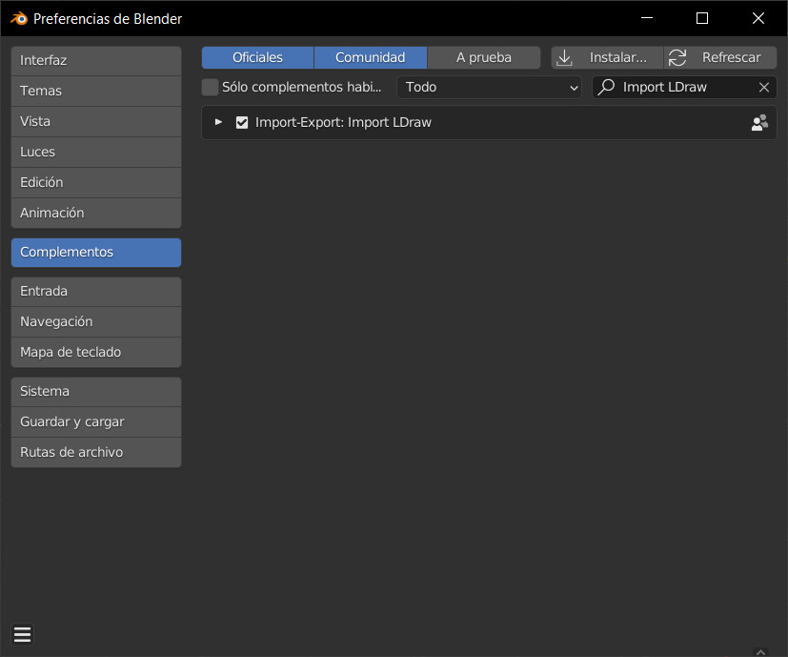Image resolution: width=788 pixels, height=657 pixels.
Task: Open Mapa de teclado section
Action: click(x=96, y=353)
